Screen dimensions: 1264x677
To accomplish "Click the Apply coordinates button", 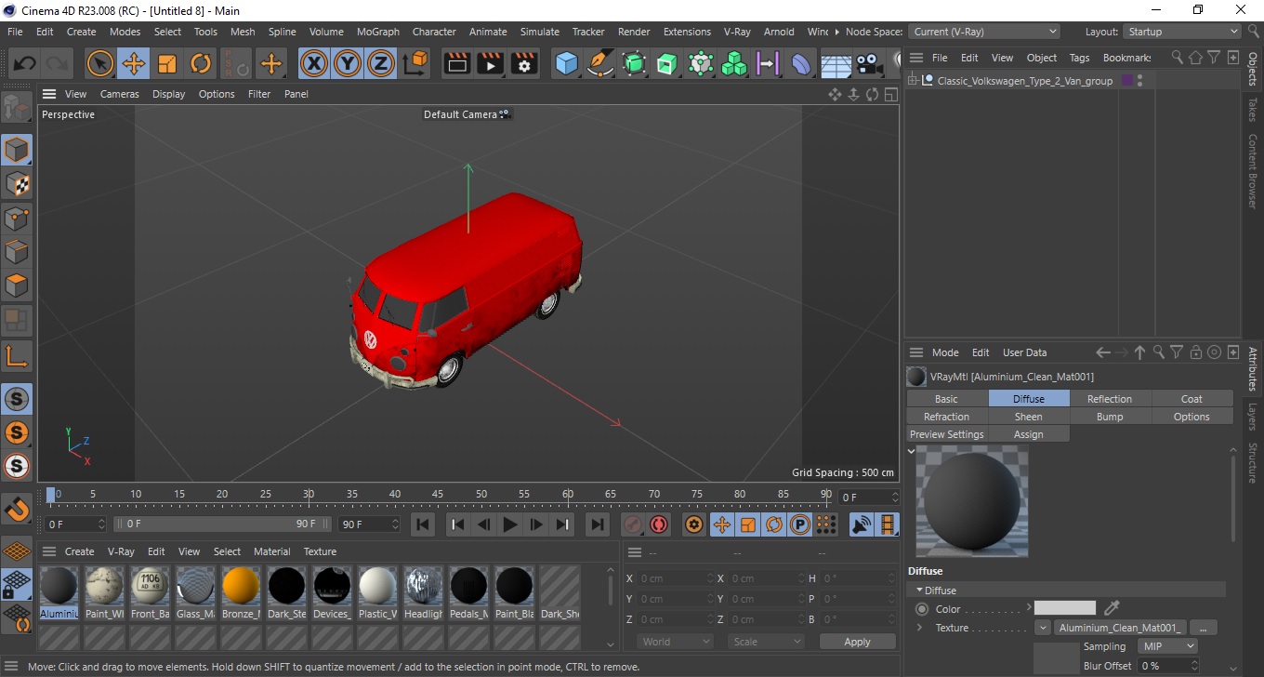I will pos(857,642).
